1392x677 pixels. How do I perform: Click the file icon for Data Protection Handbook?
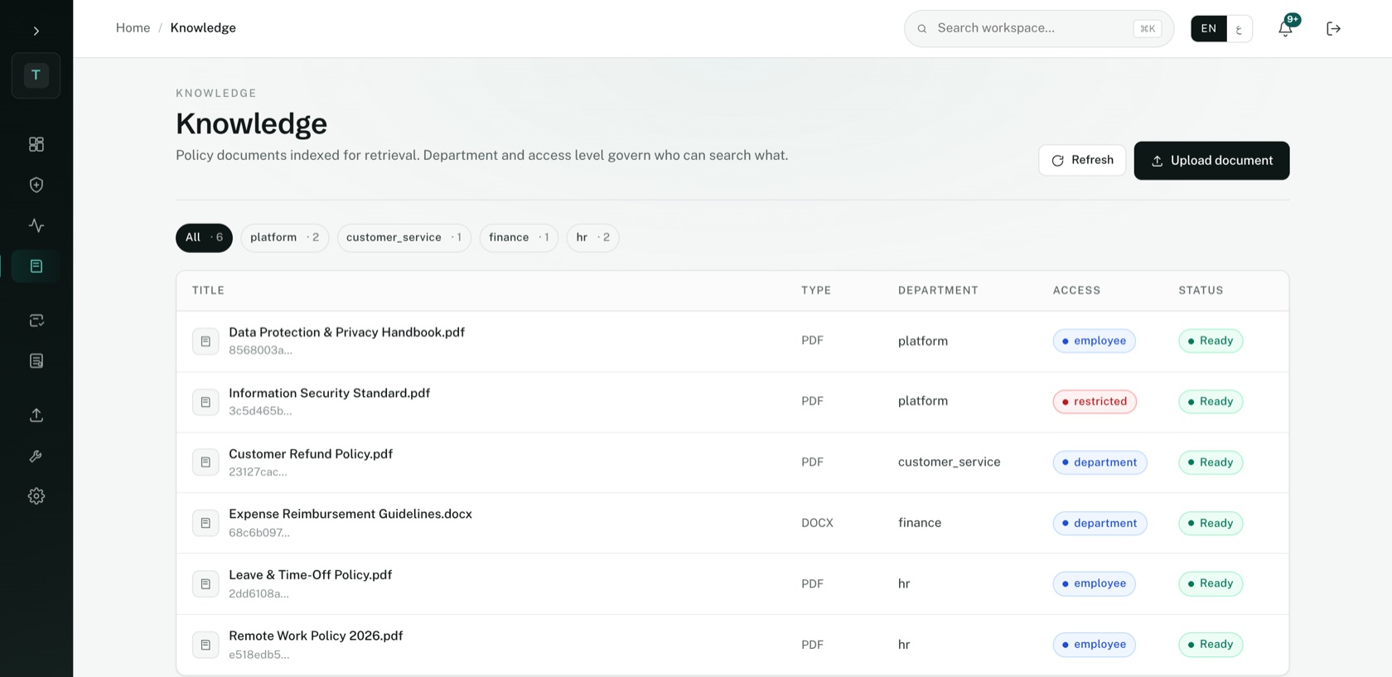(x=205, y=341)
